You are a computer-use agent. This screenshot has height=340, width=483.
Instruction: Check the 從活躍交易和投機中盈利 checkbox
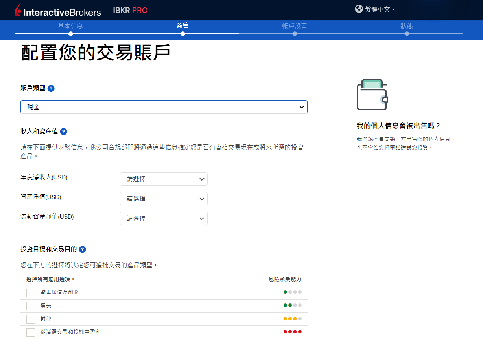coord(31,333)
